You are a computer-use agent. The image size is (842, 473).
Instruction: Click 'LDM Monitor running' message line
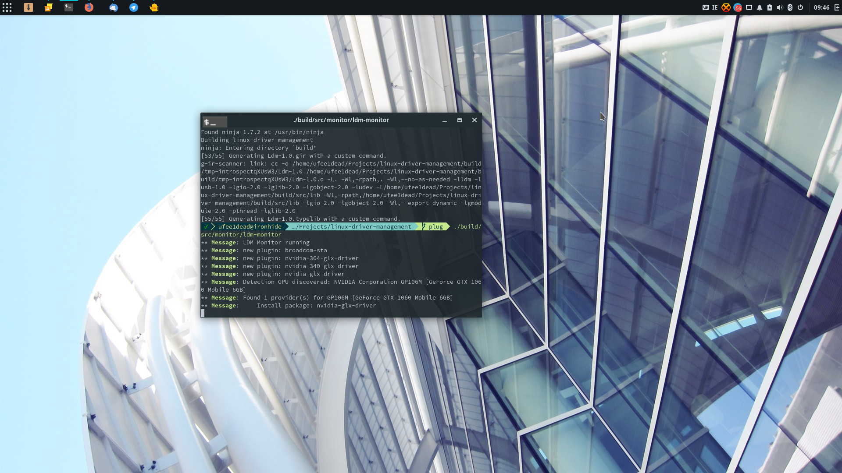(255, 243)
